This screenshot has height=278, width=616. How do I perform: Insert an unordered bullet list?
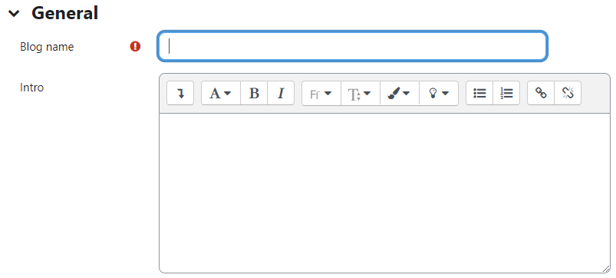tap(479, 93)
